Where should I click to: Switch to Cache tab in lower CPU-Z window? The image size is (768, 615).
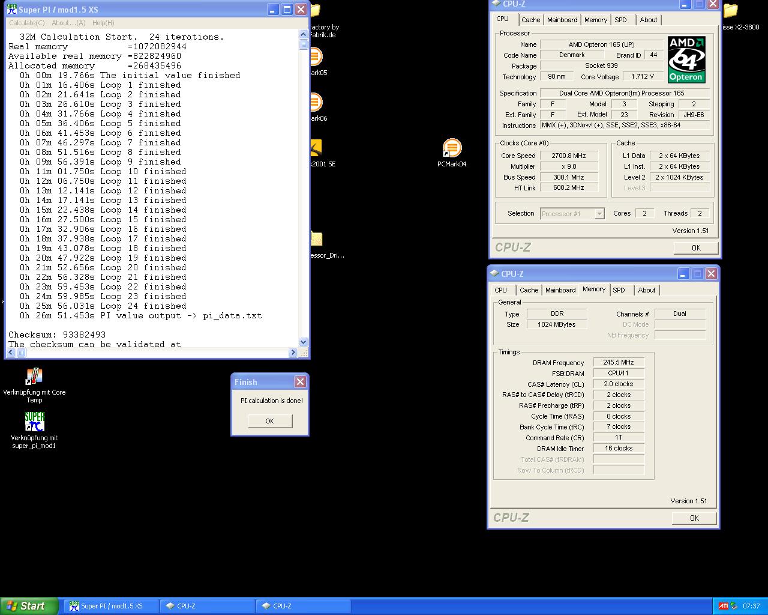click(529, 290)
